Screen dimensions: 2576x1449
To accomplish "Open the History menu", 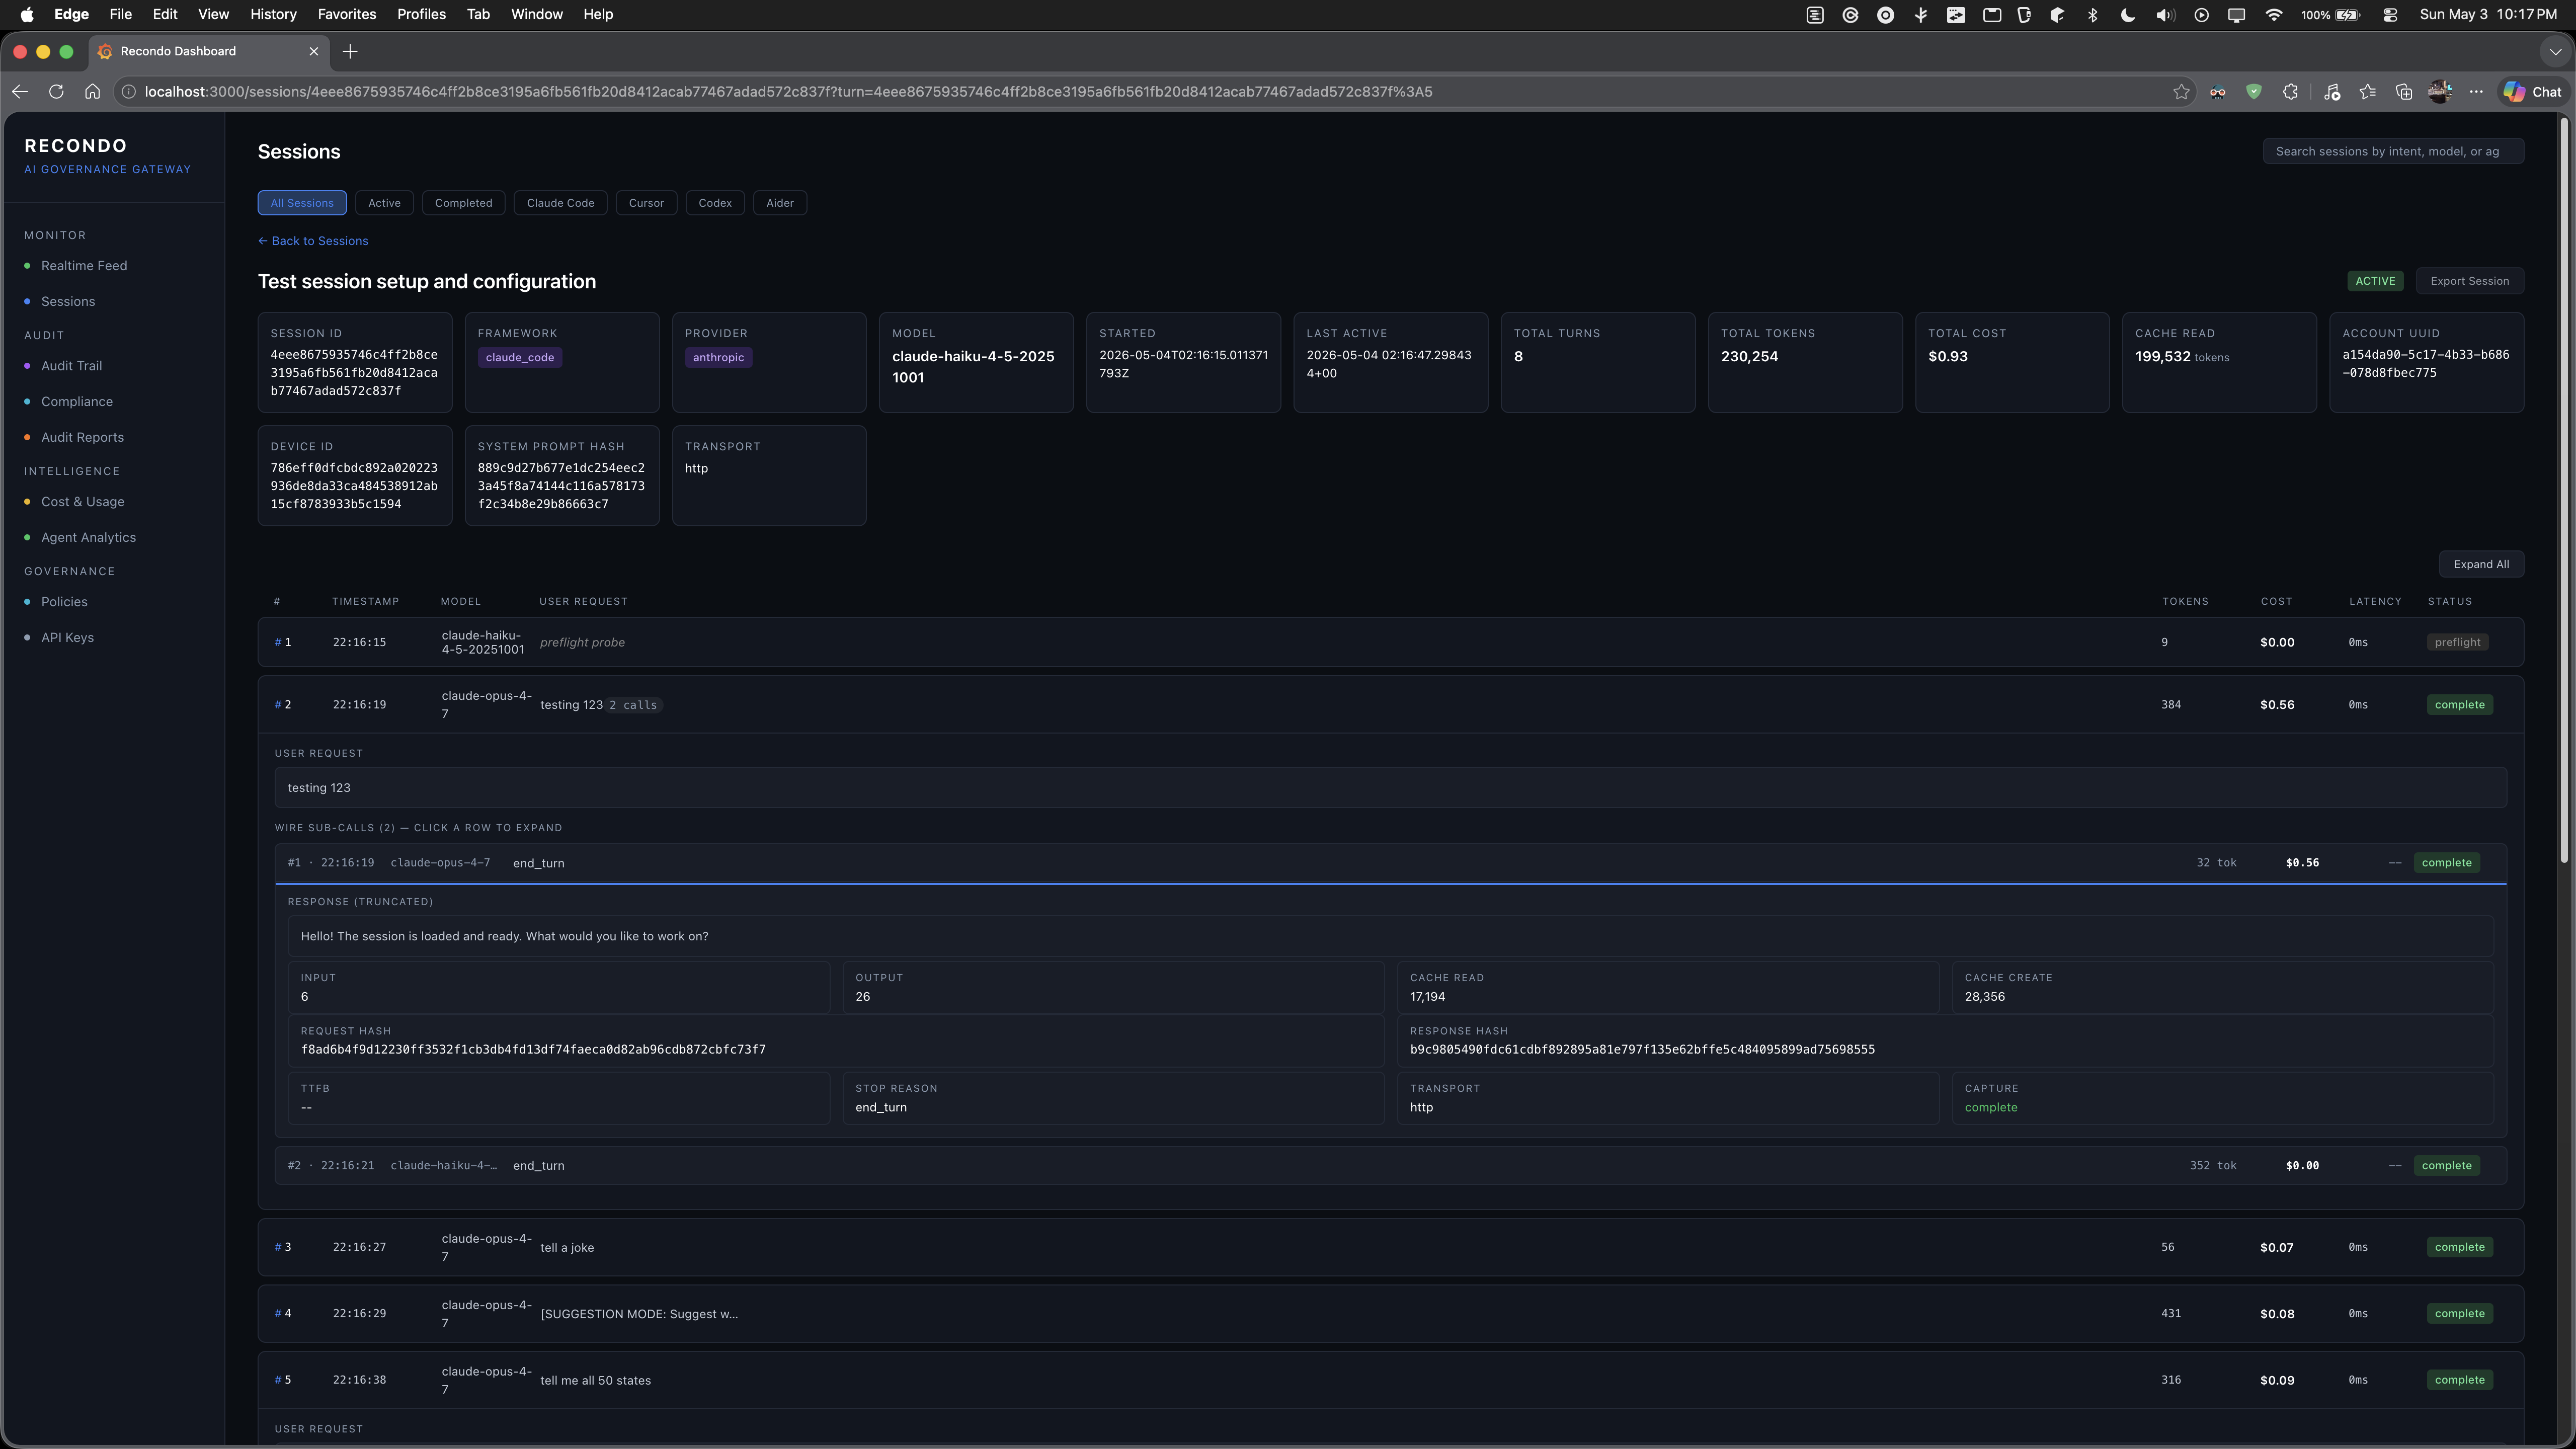I will pyautogui.click(x=273, y=14).
